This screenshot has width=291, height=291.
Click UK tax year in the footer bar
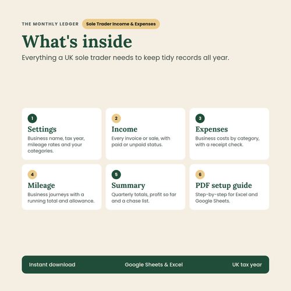pos(247,265)
